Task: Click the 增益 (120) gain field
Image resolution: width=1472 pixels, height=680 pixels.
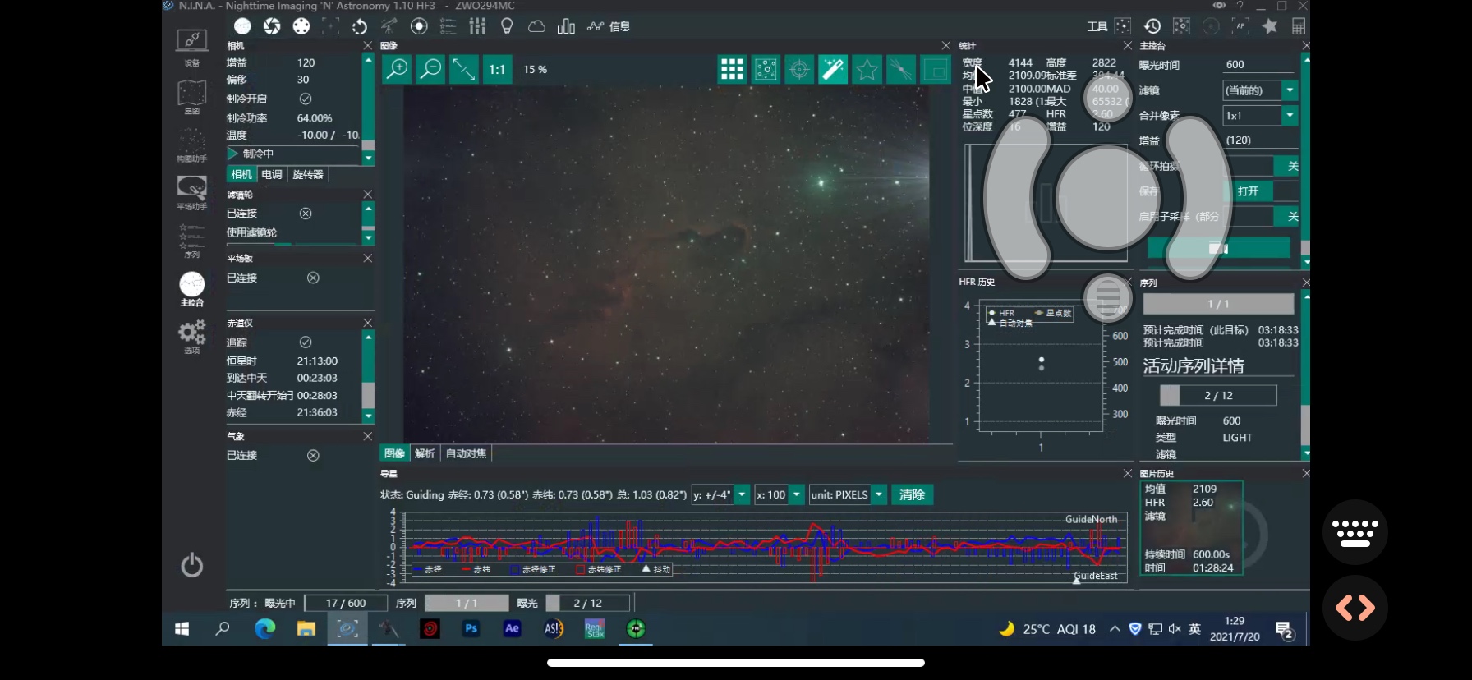Action: pos(1258,140)
